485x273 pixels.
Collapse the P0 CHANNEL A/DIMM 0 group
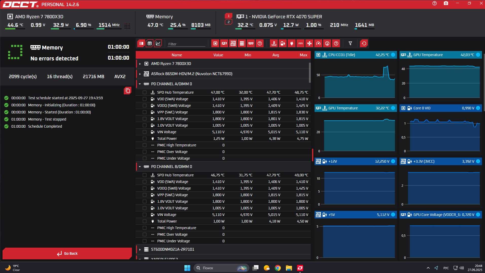140,84
